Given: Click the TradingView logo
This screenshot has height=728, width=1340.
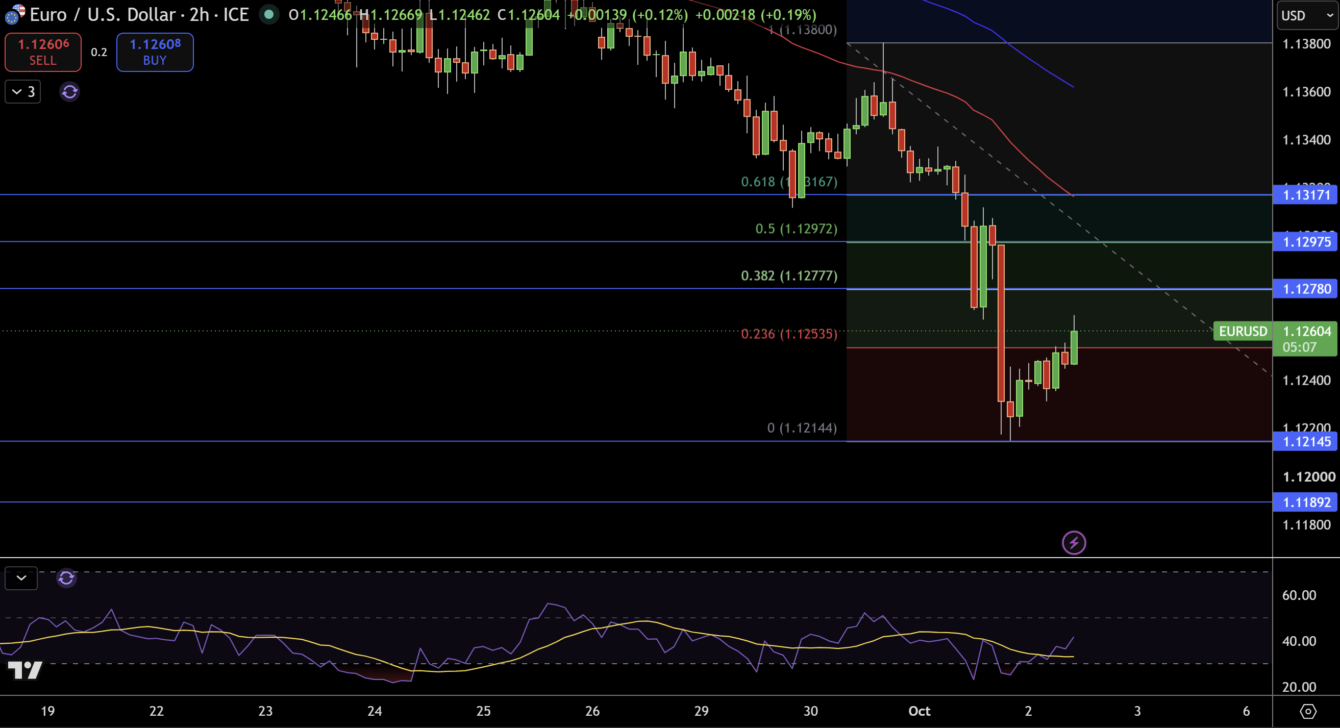Looking at the screenshot, I should click(25, 670).
